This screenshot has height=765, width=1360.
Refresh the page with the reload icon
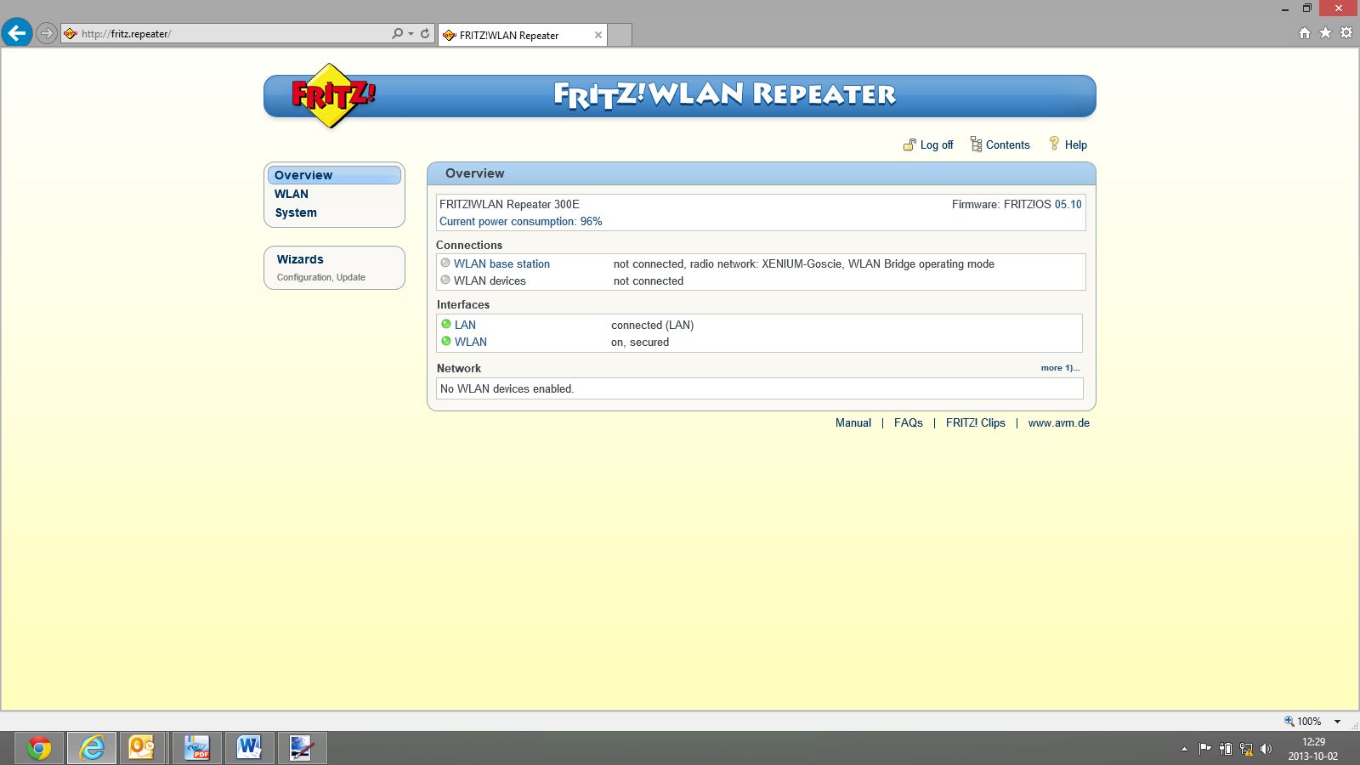(425, 34)
